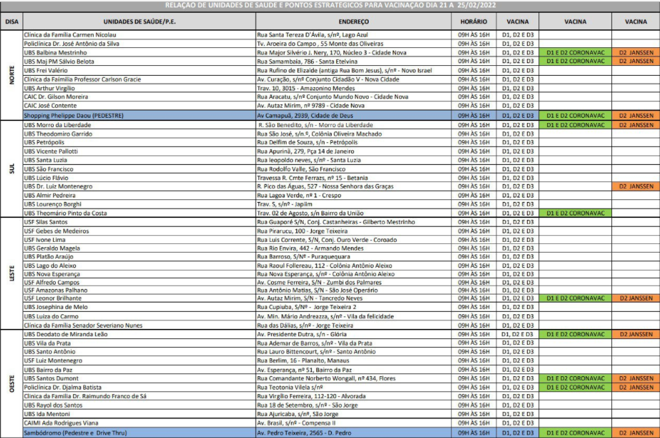Click the "HORÁRIO" column header
This screenshot has width=660, height=438.
click(x=474, y=21)
